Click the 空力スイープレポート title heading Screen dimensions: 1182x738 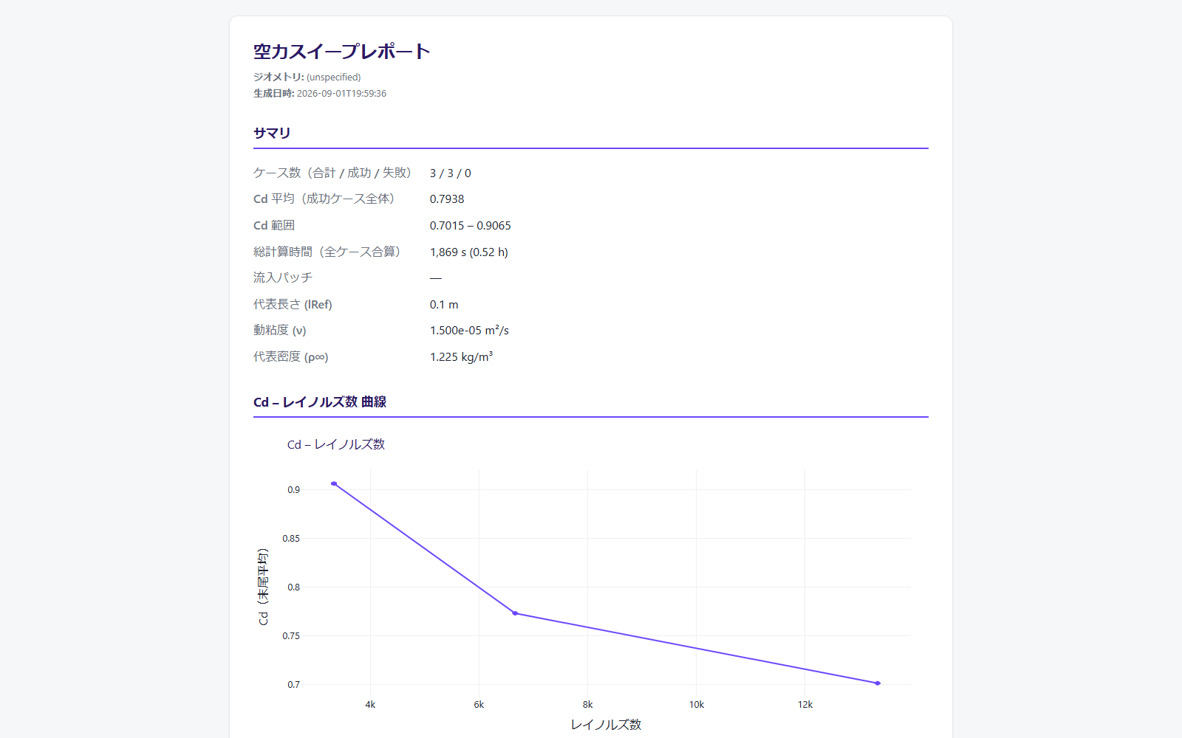[x=341, y=51]
